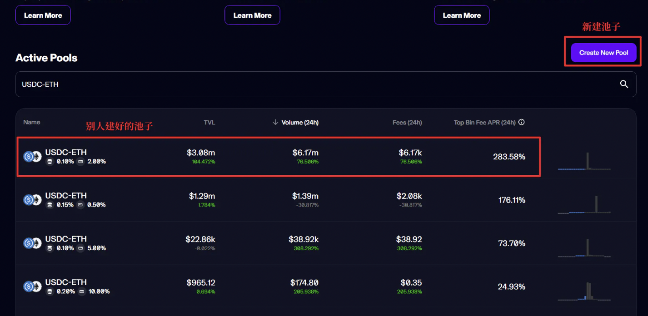View liquidity chart thumbnail of 24.93% pool

pos(584,290)
